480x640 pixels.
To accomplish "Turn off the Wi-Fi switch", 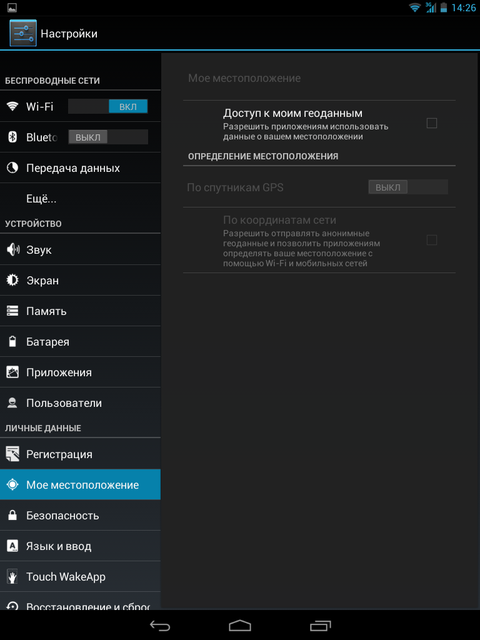I will pos(107,106).
